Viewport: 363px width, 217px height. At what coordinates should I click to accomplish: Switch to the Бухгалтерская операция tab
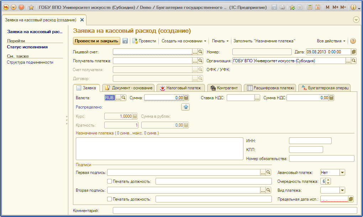pos(325,88)
